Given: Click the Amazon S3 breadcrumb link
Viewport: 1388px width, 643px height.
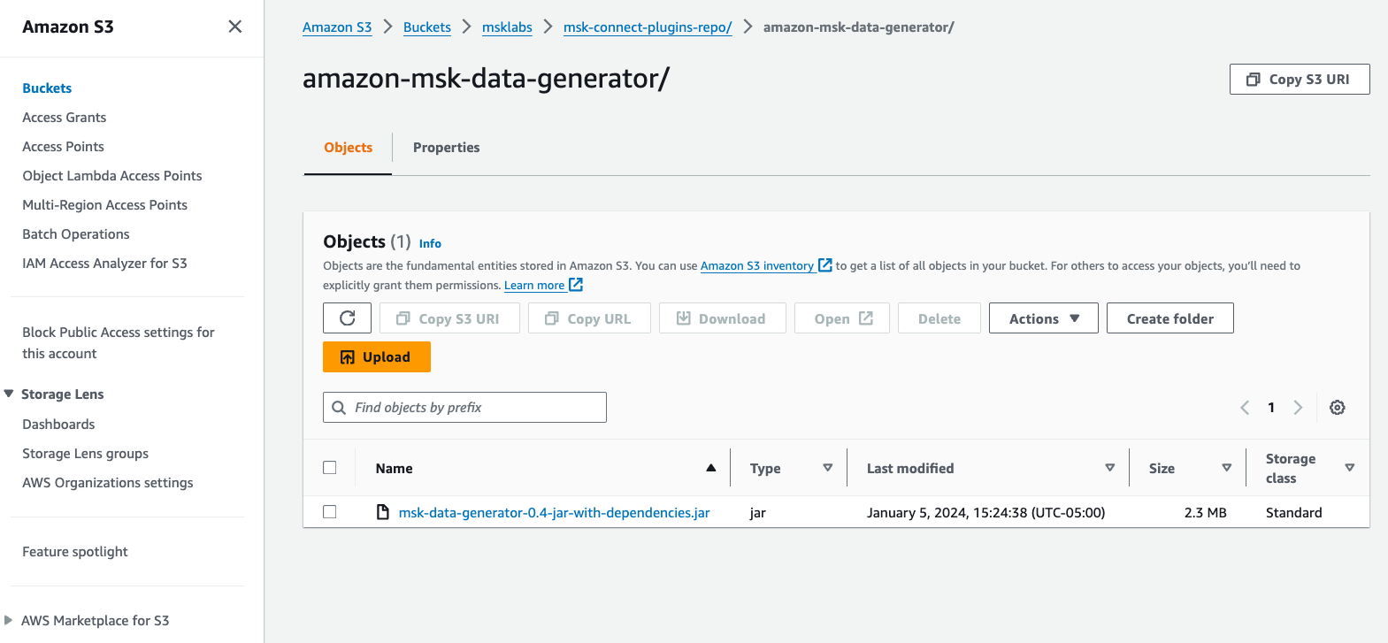Looking at the screenshot, I should pos(337,27).
